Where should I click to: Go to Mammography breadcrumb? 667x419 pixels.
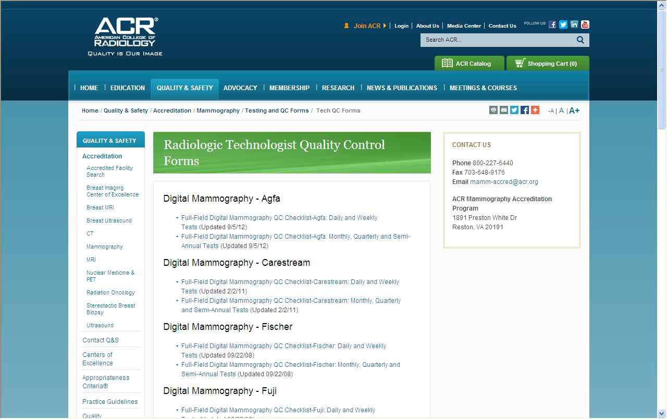pyautogui.click(x=218, y=110)
